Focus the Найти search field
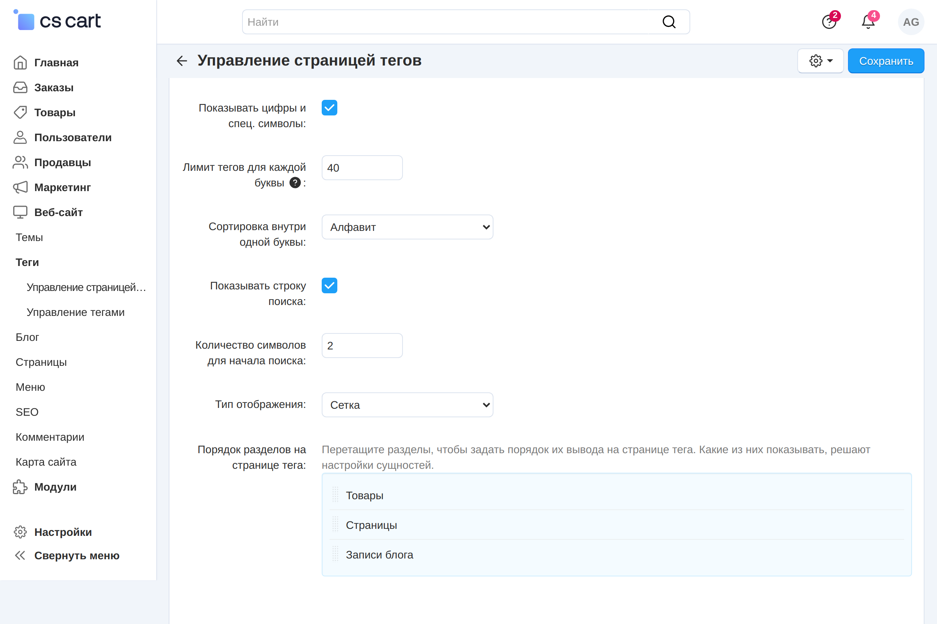Image resolution: width=937 pixels, height=624 pixels. 466,22
